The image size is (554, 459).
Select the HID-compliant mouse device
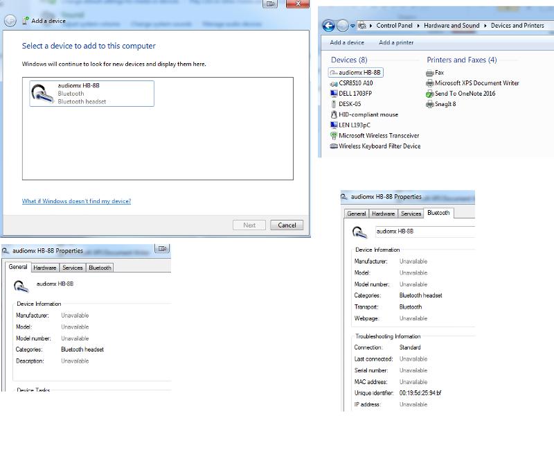[x=364, y=114]
